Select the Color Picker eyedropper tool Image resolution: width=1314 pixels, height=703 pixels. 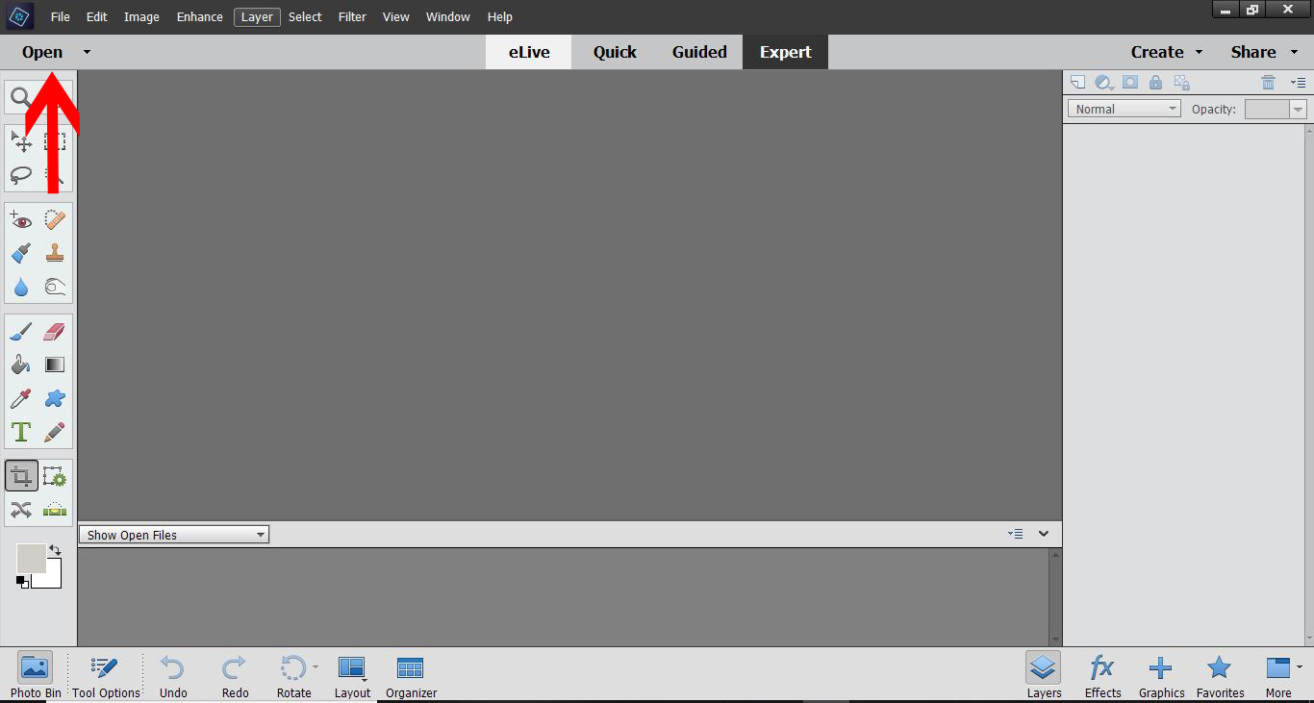(x=21, y=398)
